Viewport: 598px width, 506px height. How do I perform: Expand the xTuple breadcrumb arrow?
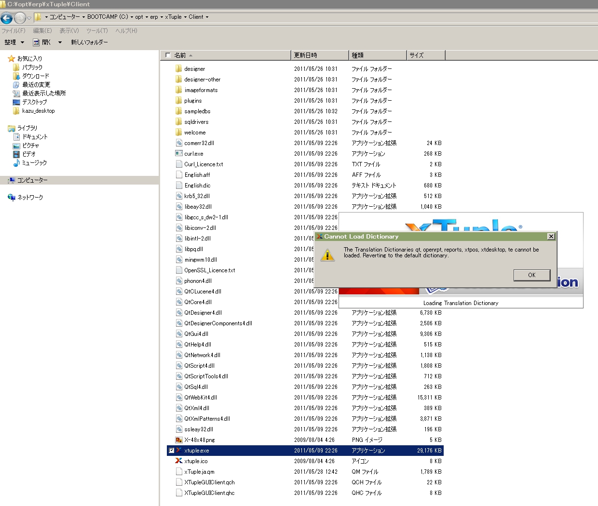point(185,17)
